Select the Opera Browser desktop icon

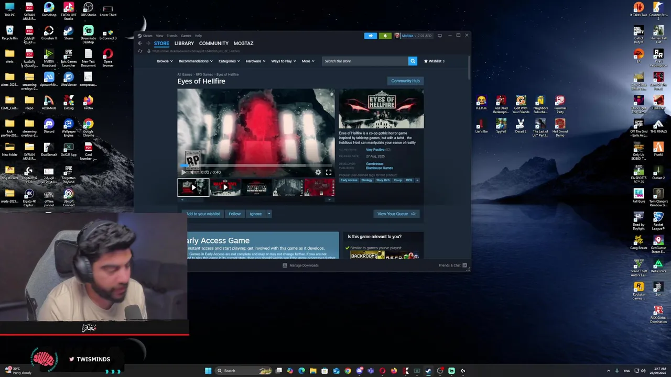click(x=108, y=58)
